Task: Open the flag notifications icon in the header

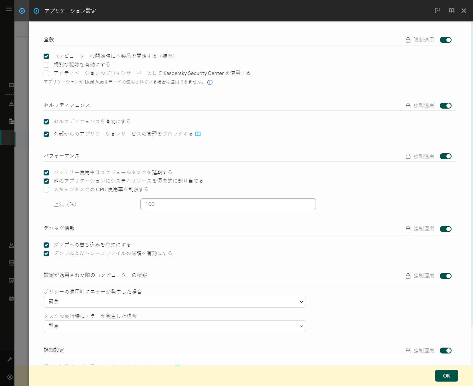Action: point(437,10)
